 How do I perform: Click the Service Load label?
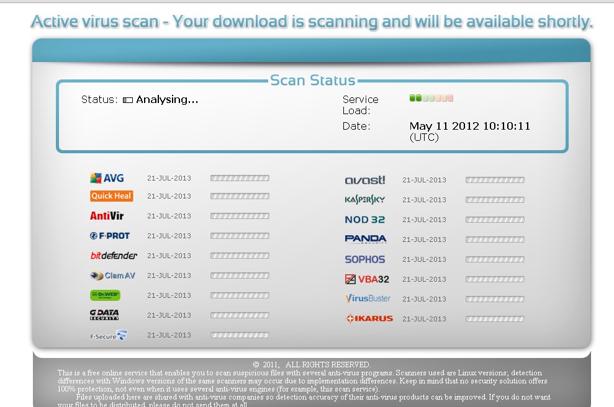360,105
